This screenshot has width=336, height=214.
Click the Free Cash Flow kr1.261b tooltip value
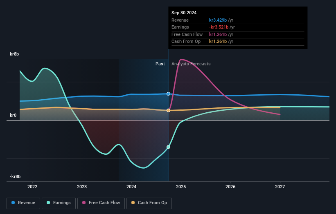218,34
